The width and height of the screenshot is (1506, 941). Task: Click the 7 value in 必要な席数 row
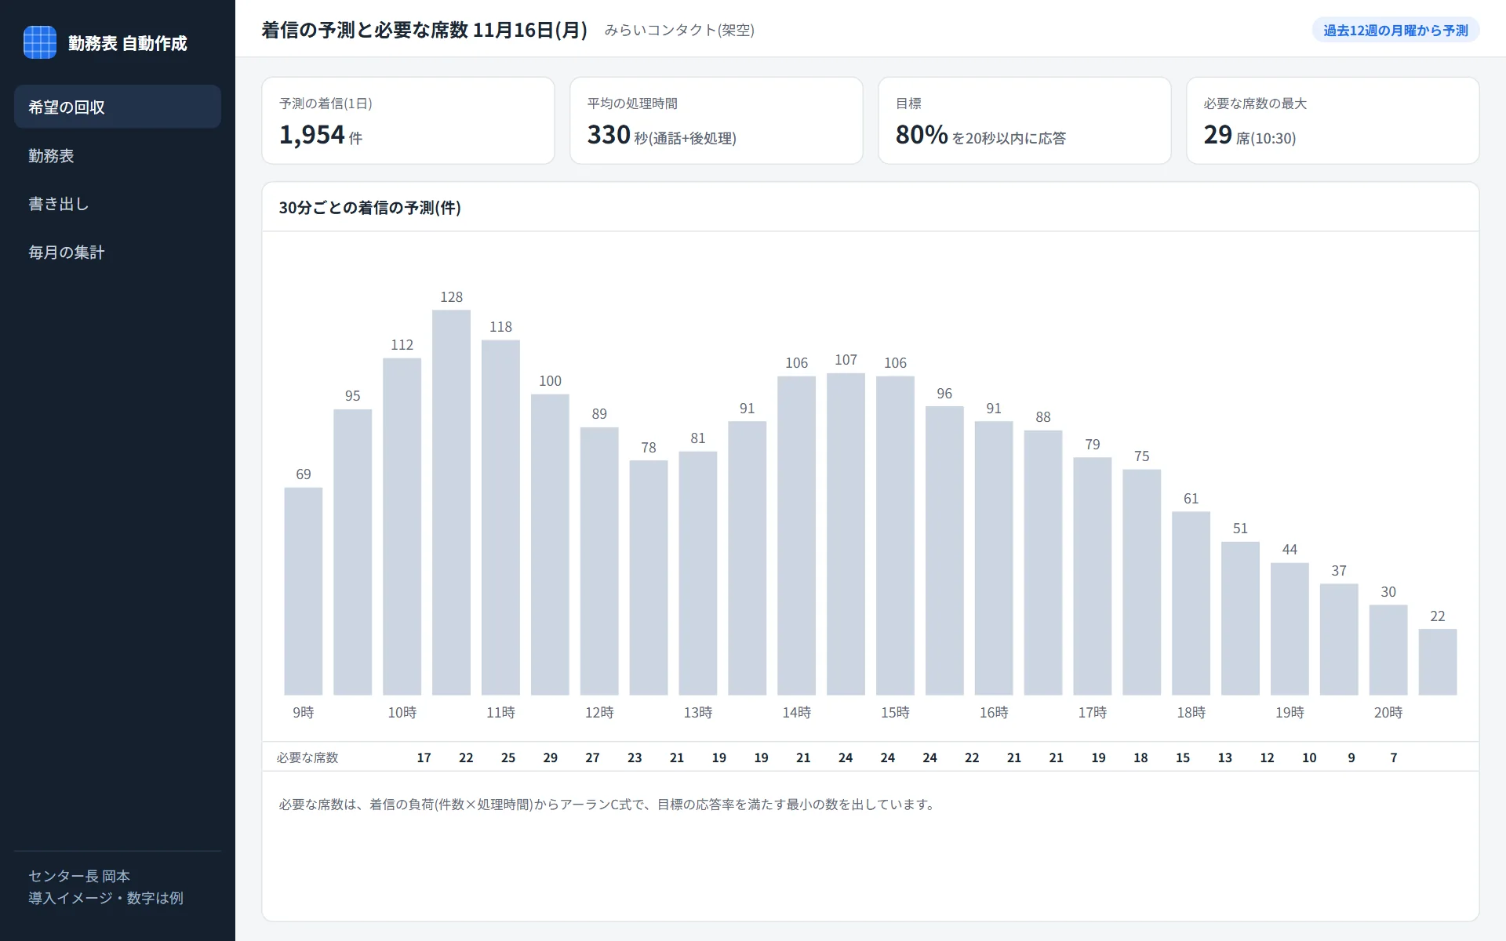pos(1394,758)
